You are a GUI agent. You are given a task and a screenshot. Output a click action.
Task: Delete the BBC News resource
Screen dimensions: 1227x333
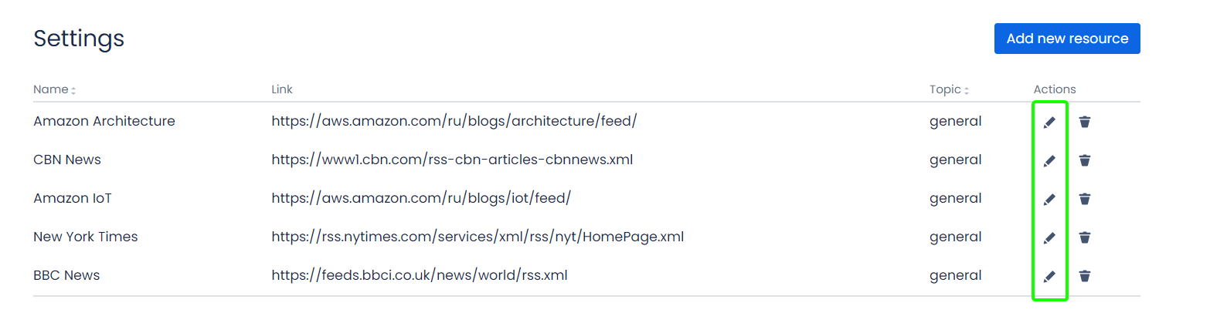[x=1085, y=276]
